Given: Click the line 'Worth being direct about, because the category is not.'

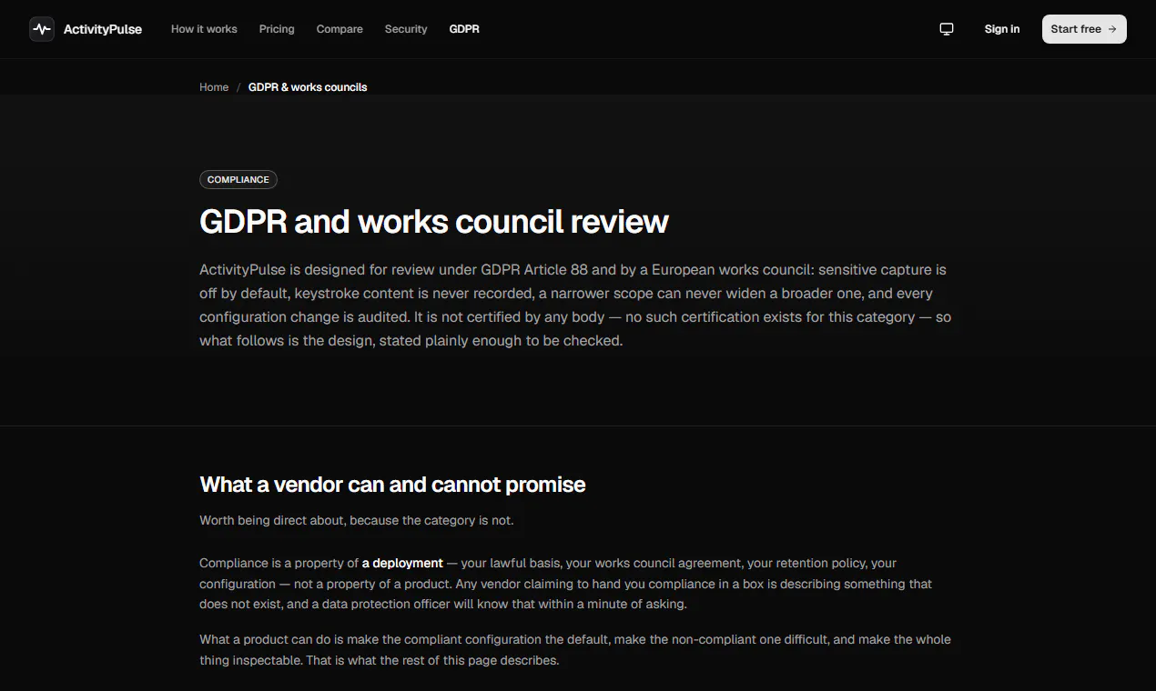Looking at the screenshot, I should click(x=357, y=521).
